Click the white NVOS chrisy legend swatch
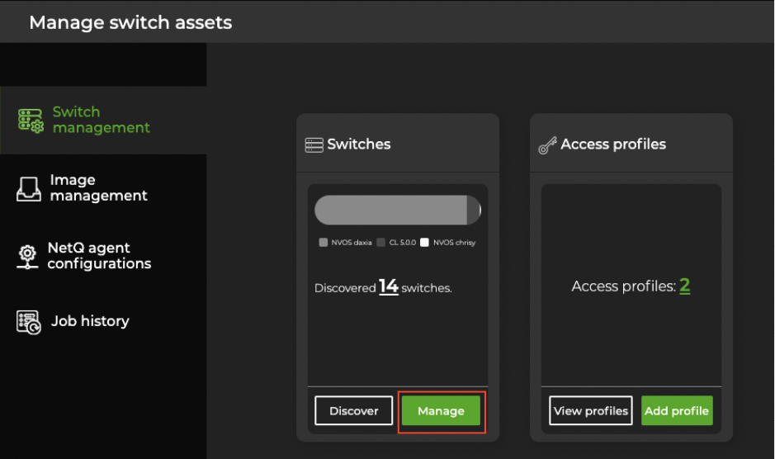775x459 pixels. pos(424,243)
